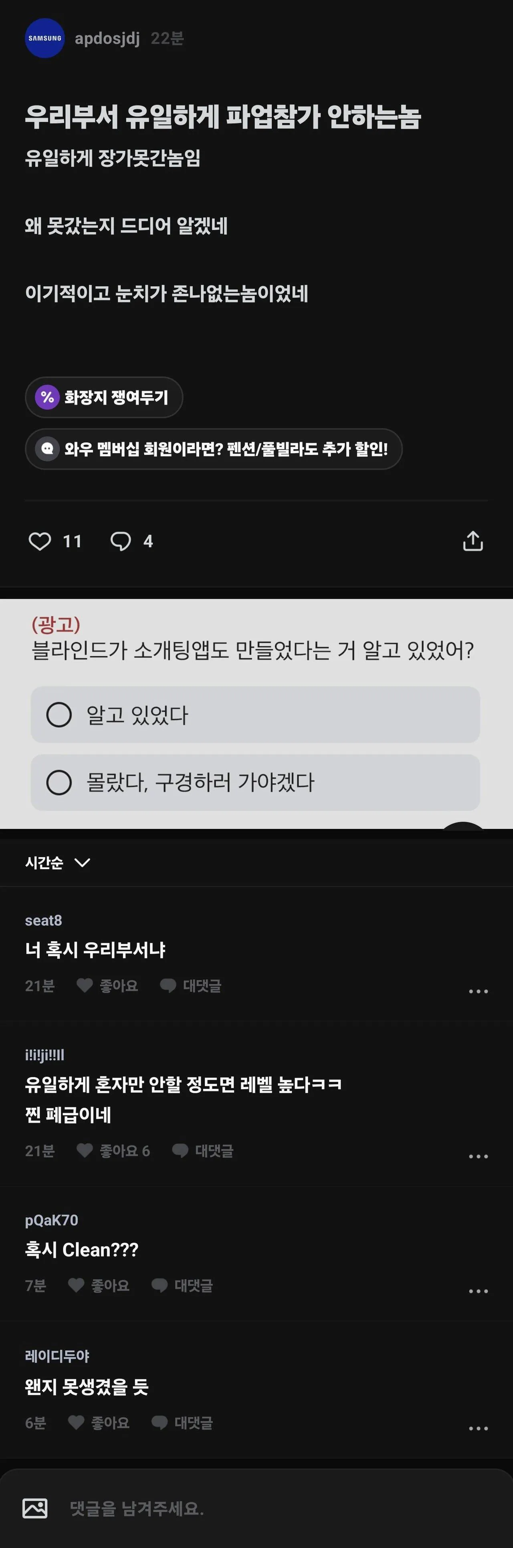The width and height of the screenshot is (513, 1548).
Task: Tap the 와우 멤버십 discount promo chip
Action: tap(213, 449)
